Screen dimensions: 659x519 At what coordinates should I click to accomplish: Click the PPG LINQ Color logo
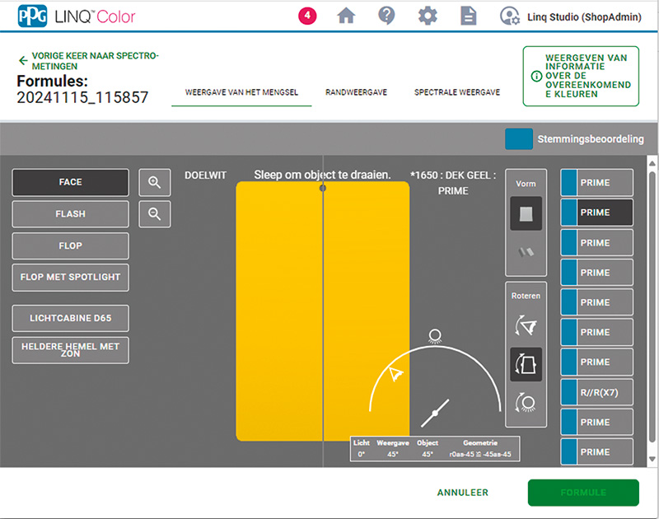[77, 16]
